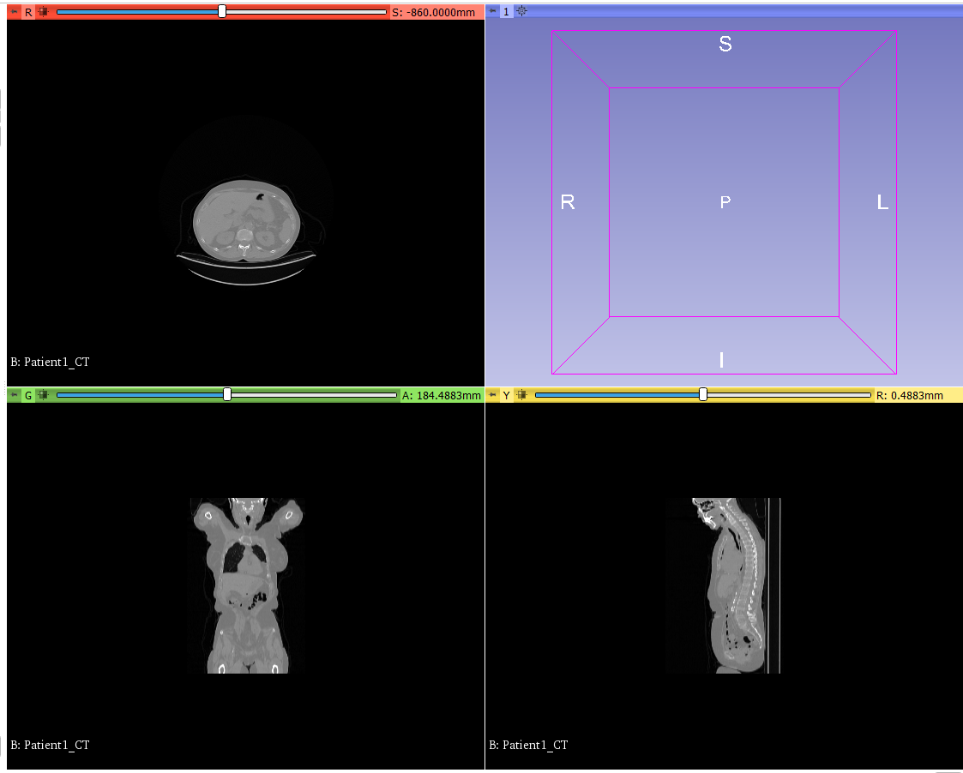Click the Yellow slice offset slider handle

pos(703,395)
